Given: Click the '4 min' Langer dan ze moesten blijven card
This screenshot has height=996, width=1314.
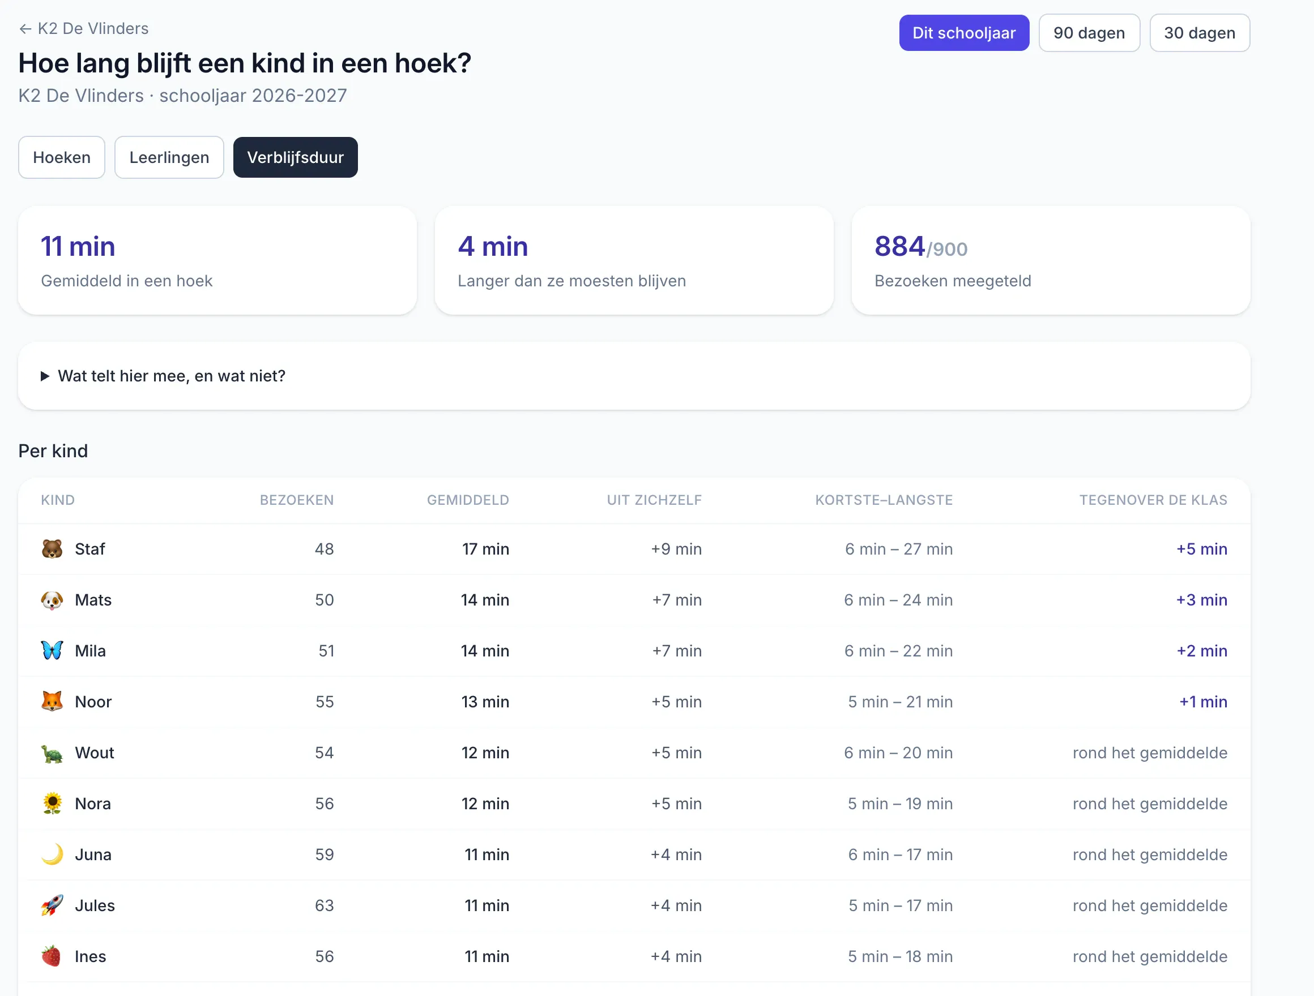Looking at the screenshot, I should click(634, 260).
